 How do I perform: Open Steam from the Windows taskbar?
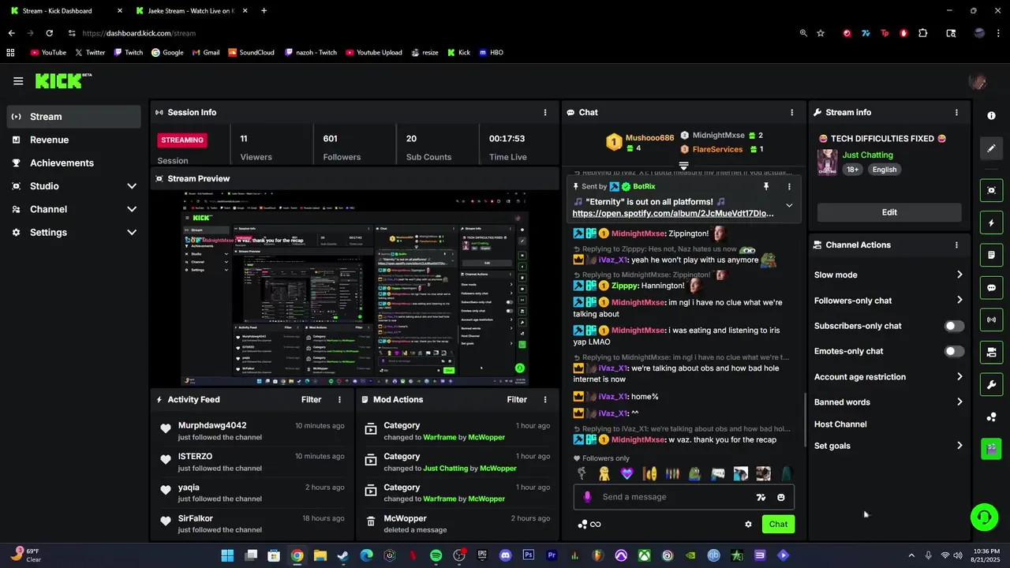(342, 555)
